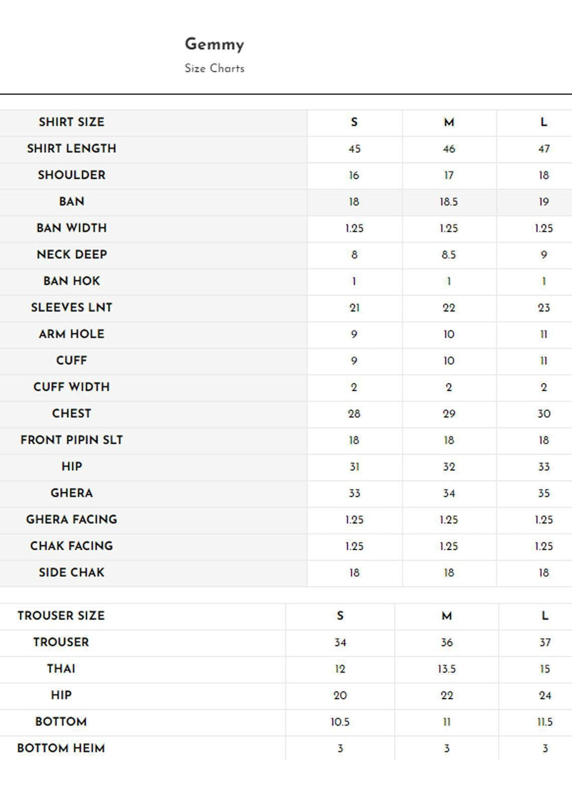Click the Size Charts subtitle text
The width and height of the screenshot is (572, 796).
click(214, 68)
